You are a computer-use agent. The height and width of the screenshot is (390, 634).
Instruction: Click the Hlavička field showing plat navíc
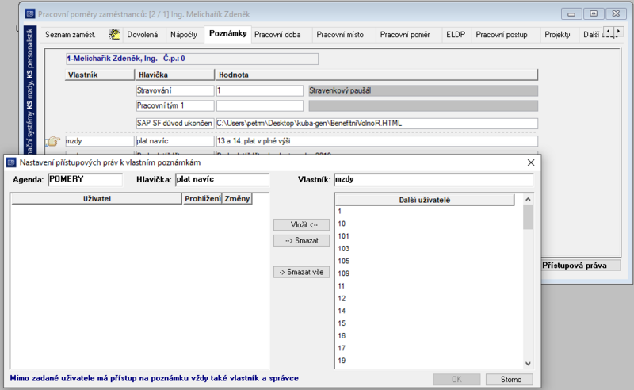222,180
